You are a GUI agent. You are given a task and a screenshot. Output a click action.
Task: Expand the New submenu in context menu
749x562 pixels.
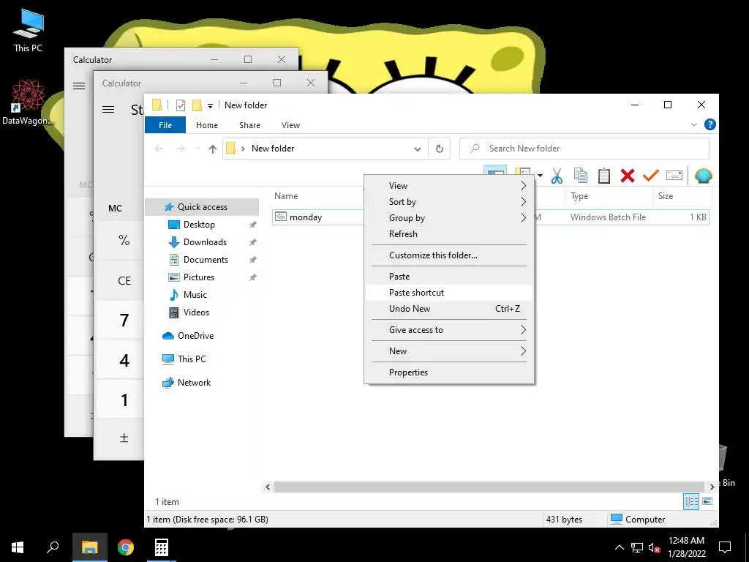pos(449,351)
